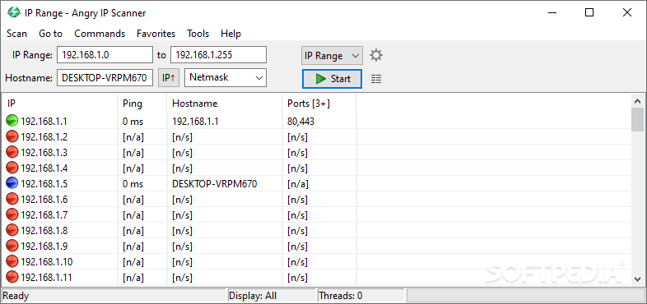Click Threads: 0 in the status bar

coord(341,296)
